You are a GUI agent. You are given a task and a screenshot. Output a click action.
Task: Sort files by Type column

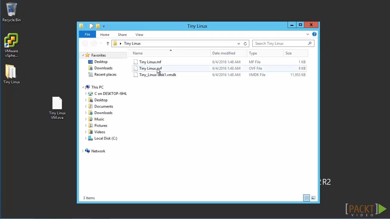click(265, 53)
